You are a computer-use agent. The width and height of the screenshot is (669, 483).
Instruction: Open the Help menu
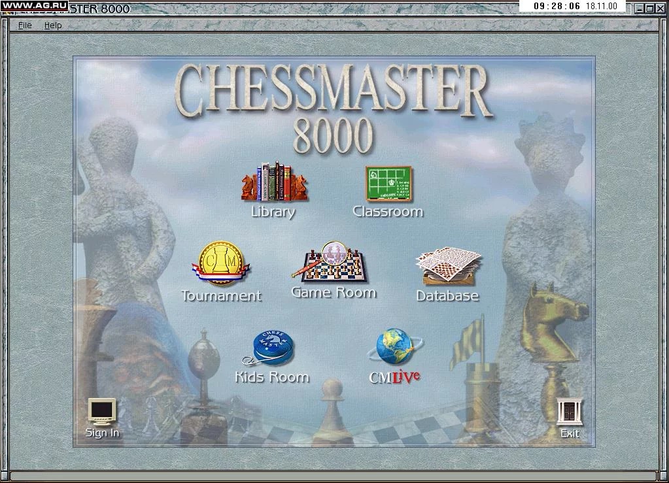coord(53,25)
